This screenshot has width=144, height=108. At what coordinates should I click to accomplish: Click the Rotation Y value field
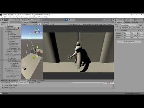tap(135, 35)
